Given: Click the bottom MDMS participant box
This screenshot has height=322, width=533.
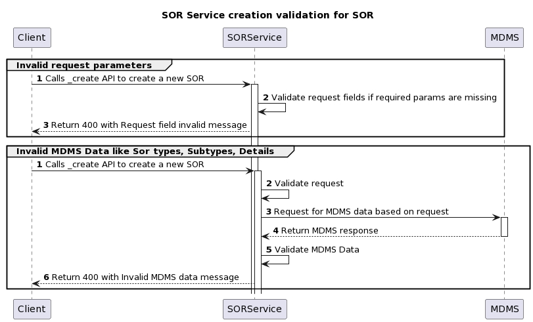Looking at the screenshot, I should (x=504, y=308).
